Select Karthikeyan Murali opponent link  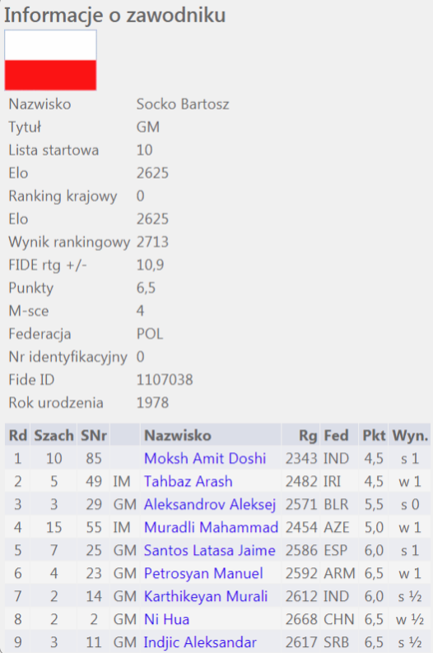[206, 596]
